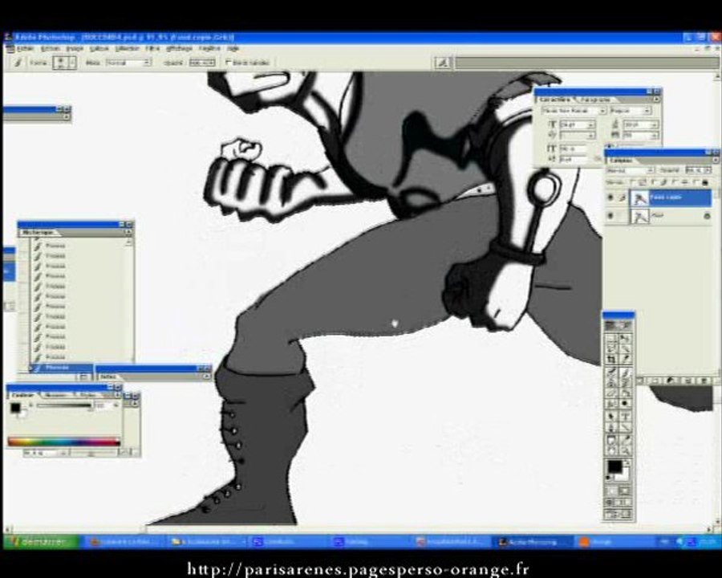Click the foreground color in toolbox

(x=615, y=466)
